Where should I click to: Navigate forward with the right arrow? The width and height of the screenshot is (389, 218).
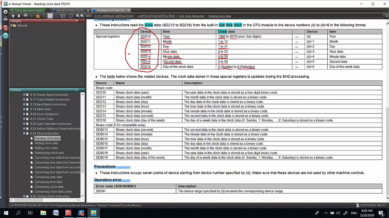[x=32, y=16]
